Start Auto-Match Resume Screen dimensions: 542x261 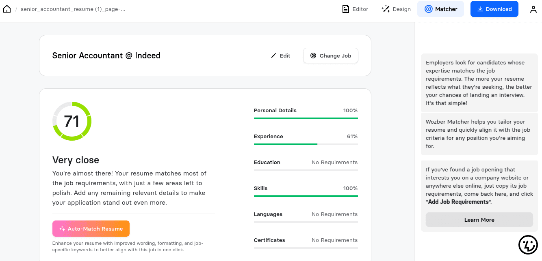[x=91, y=229]
